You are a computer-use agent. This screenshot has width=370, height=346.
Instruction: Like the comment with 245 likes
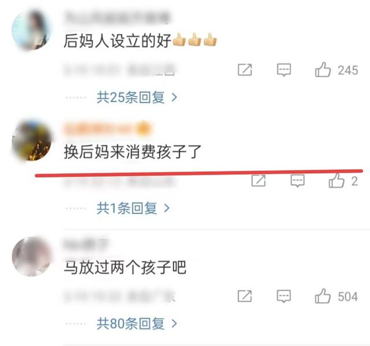click(323, 70)
